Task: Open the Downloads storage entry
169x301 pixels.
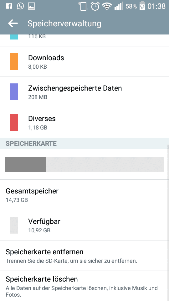Action: pos(84,62)
